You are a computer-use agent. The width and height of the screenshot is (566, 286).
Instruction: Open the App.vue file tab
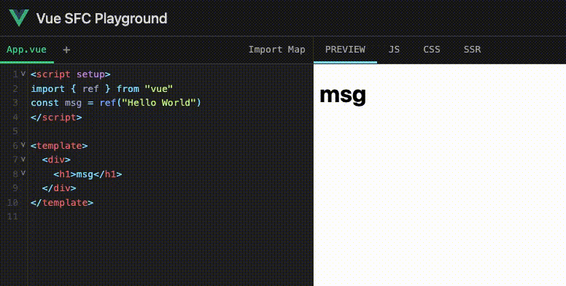pyautogui.click(x=27, y=50)
